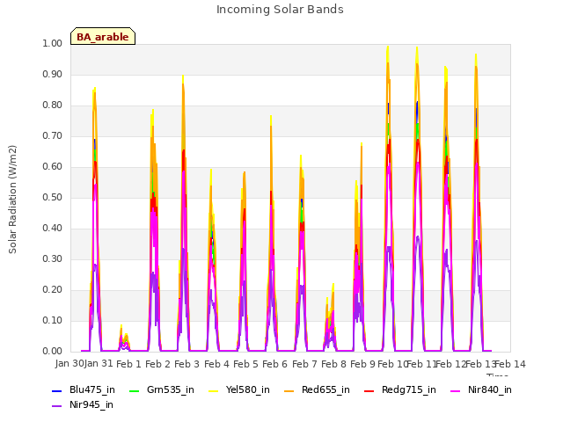The height and width of the screenshot is (422, 563).
Task: Click the 0.10 y-axis tick label
Action: (53, 321)
